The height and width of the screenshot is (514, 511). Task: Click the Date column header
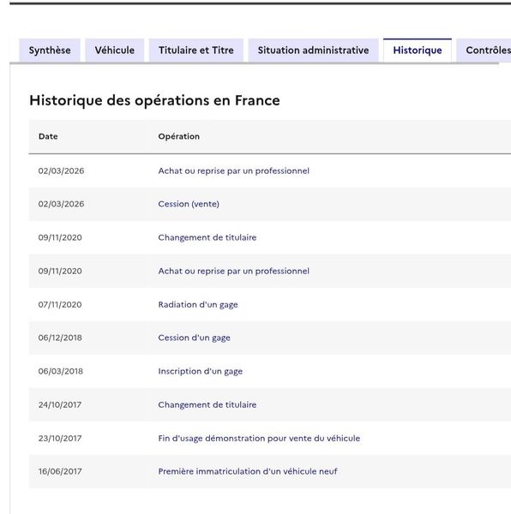(x=48, y=136)
